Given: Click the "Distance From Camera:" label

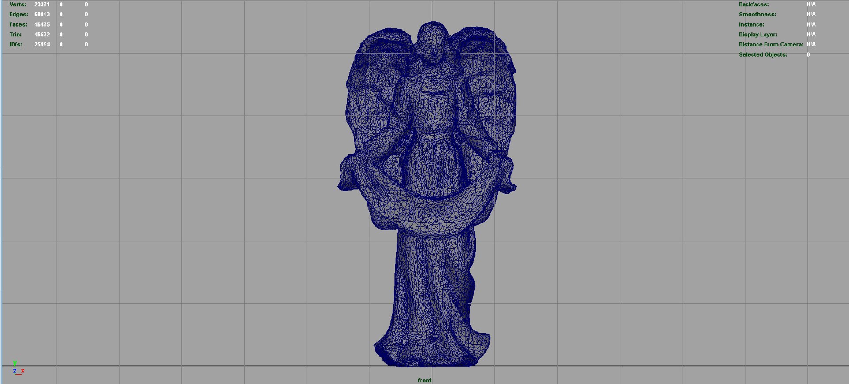Looking at the screenshot, I should point(771,45).
